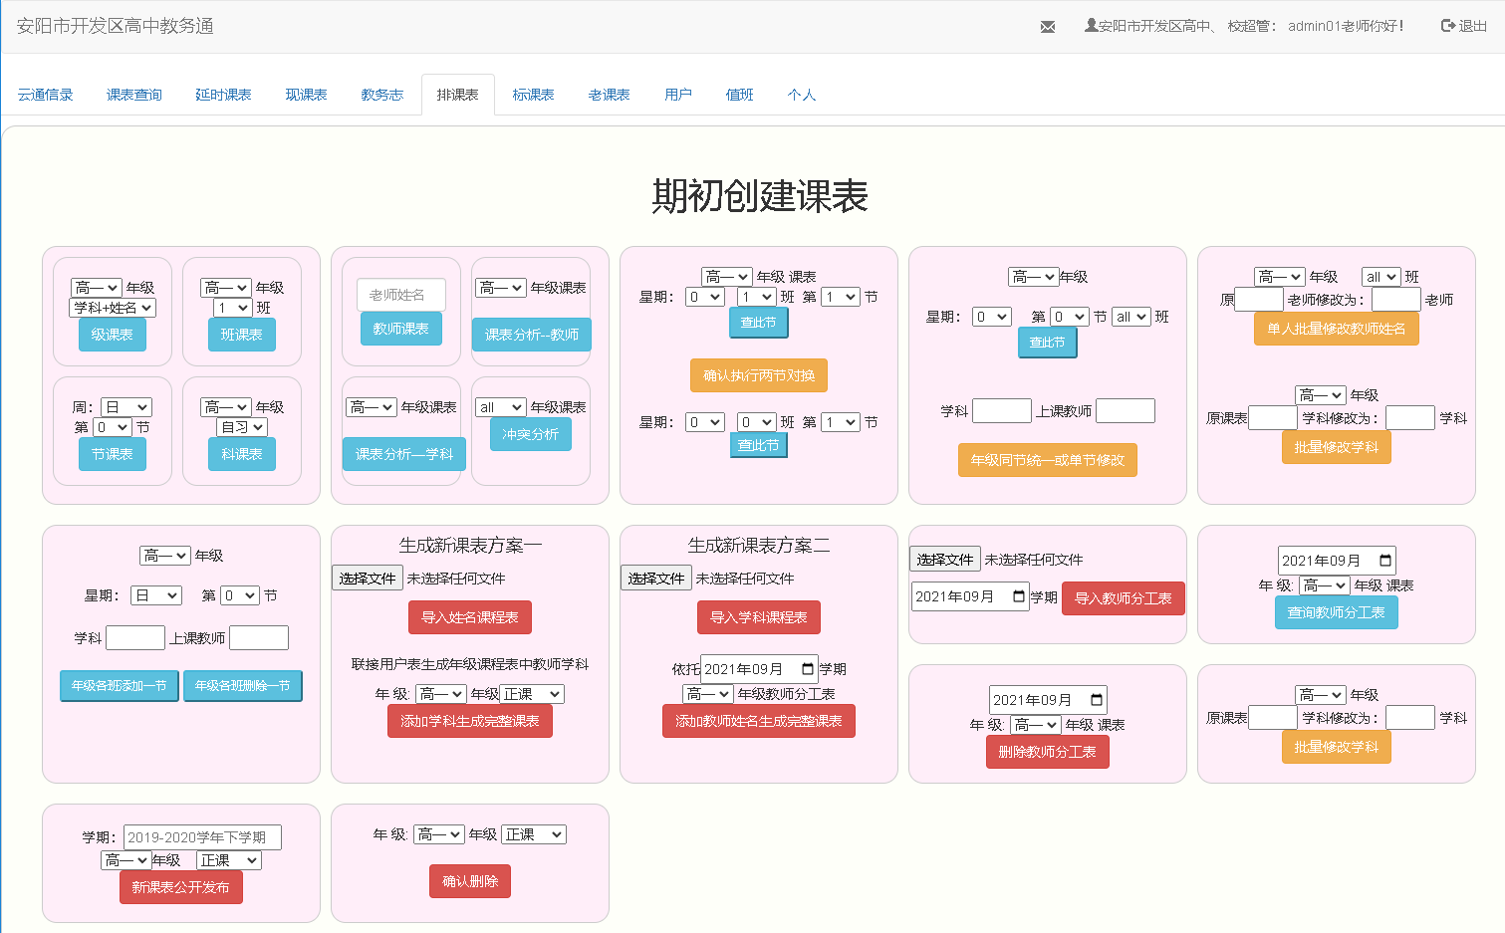Switch to 云通信录 tab
The image size is (1505, 933).
[x=46, y=95]
